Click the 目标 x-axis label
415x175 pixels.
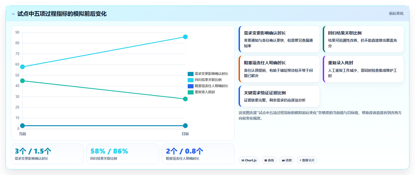pyautogui.click(x=185, y=134)
